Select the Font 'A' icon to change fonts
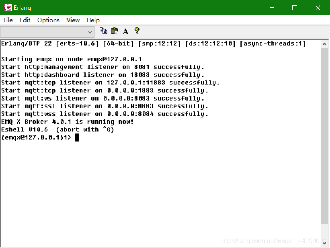This screenshot has height=248, width=330. click(x=125, y=31)
